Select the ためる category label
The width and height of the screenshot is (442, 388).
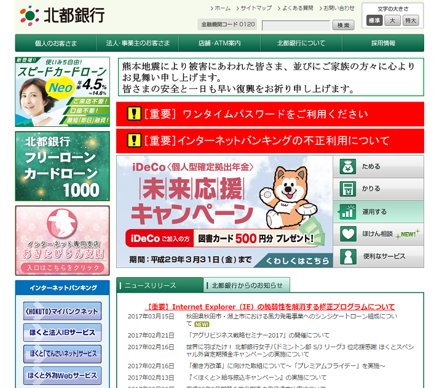[371, 167]
